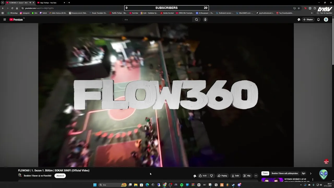Reload the current page
The height and width of the screenshot is (188, 334).
click(x=12, y=8)
